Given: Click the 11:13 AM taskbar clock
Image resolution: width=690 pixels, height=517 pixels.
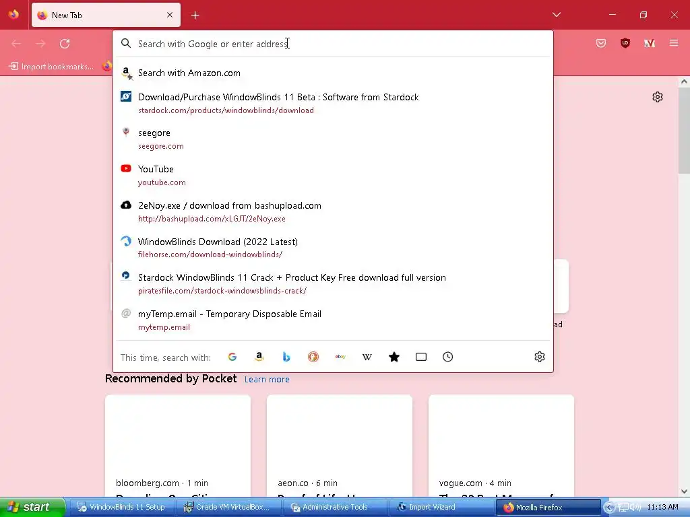Looking at the screenshot, I should point(663,508).
